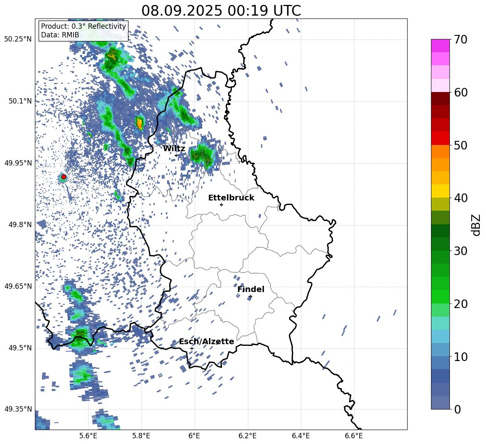Click the 5.8°E longitude label
The height and width of the screenshot is (444, 486).
click(141, 436)
